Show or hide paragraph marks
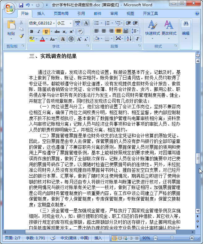The image size is (203, 244). tap(137, 39)
